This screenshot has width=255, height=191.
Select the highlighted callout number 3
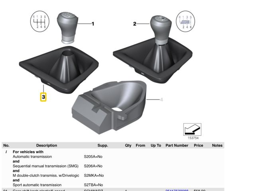pos(43,97)
